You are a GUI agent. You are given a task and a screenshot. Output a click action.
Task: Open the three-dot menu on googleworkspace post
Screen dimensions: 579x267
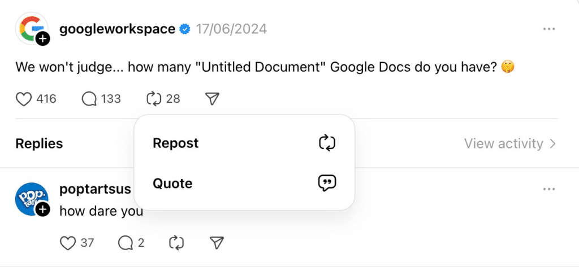pos(549,29)
